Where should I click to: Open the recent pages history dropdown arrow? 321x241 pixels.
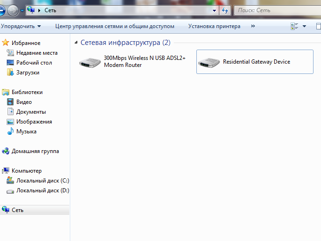(22, 10)
